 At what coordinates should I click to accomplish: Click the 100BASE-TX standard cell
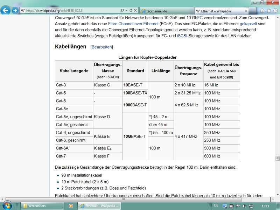(x=135, y=93)
